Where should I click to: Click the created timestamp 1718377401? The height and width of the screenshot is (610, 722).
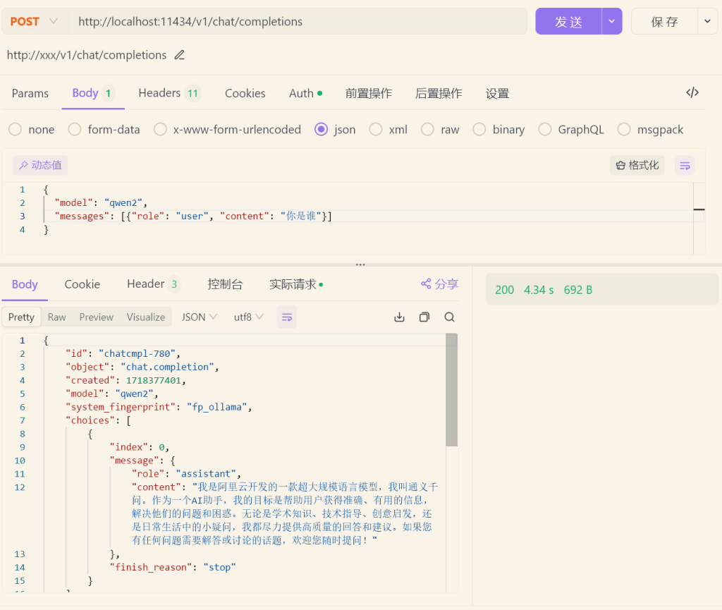tap(153, 380)
